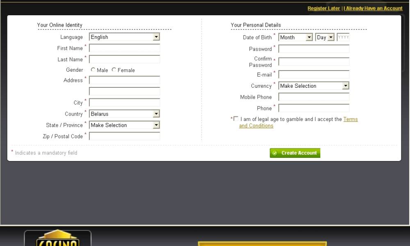This screenshot has height=246, width=410.
Task: Expand the Country dropdown showing Belarus
Action: (124, 114)
